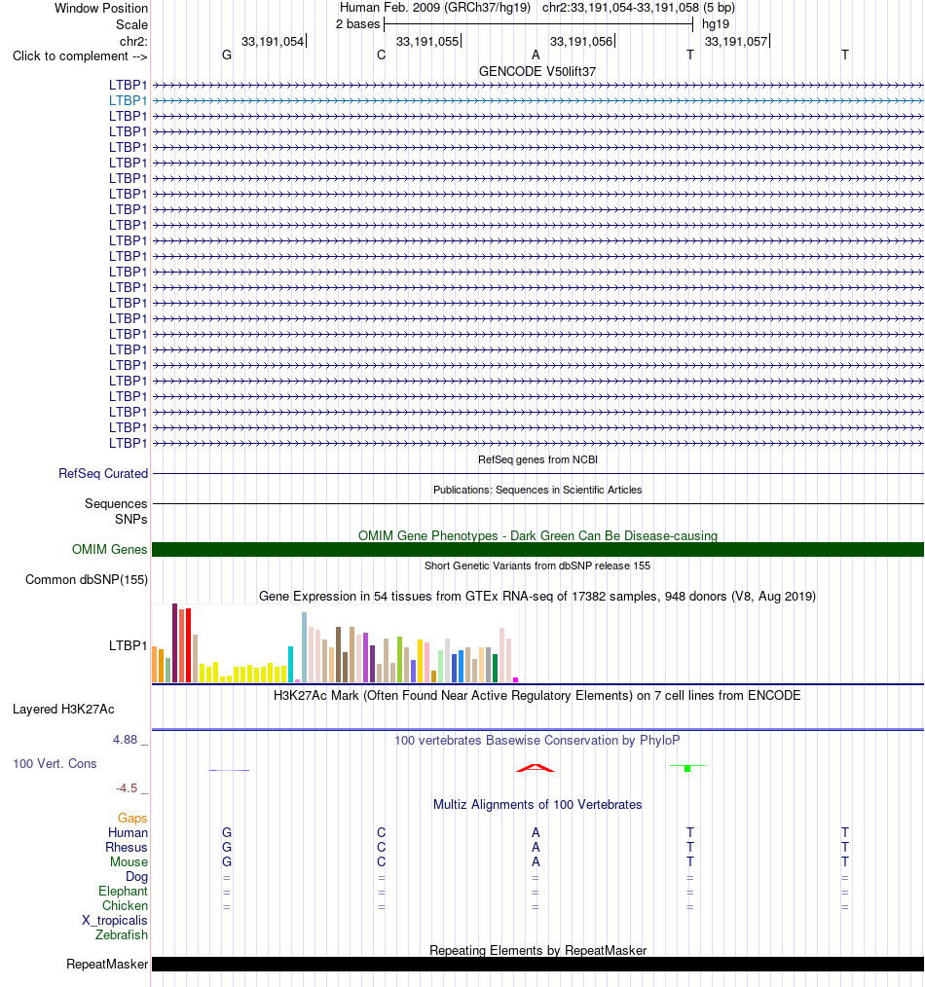Click the OMIM Genes track label
Image resolution: width=925 pixels, height=987 pixels.
(x=110, y=550)
